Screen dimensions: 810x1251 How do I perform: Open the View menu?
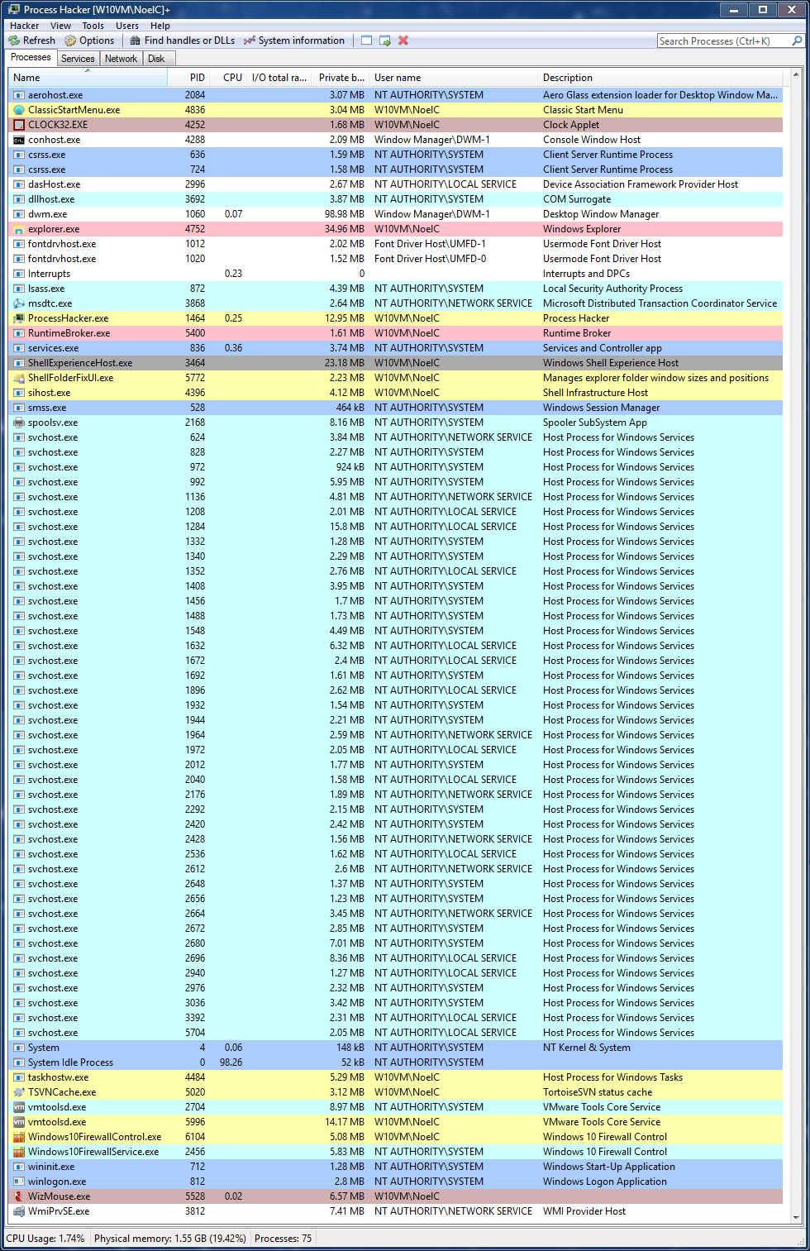(x=60, y=26)
